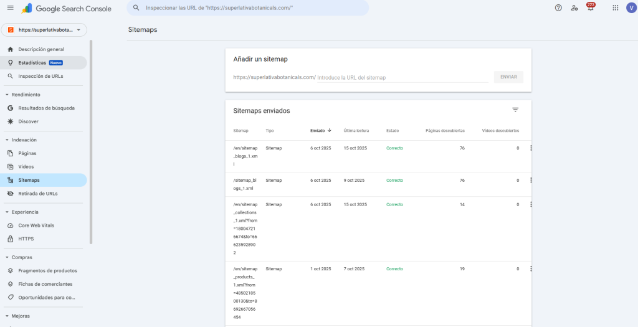The image size is (638, 327).
Task: Open the property selector dropdown
Action: pyautogui.click(x=44, y=29)
